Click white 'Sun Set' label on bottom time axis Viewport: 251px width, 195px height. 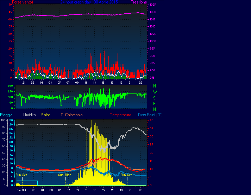click(x=21, y=190)
